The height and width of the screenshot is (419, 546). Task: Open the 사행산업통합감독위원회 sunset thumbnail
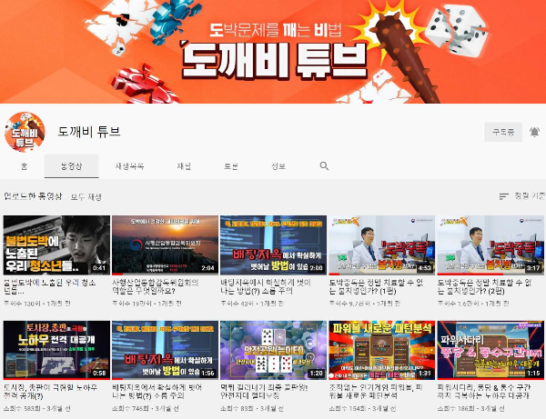coord(165,245)
